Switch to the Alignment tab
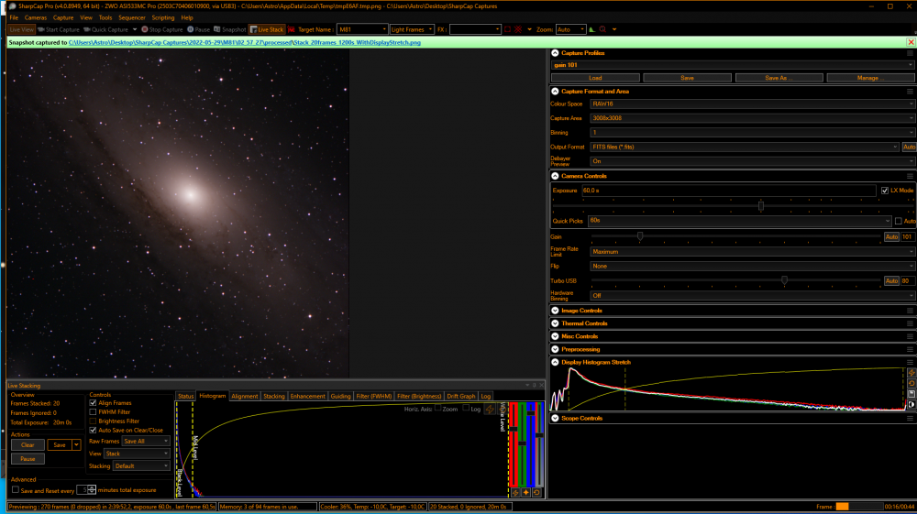917x514 pixels. [x=245, y=396]
